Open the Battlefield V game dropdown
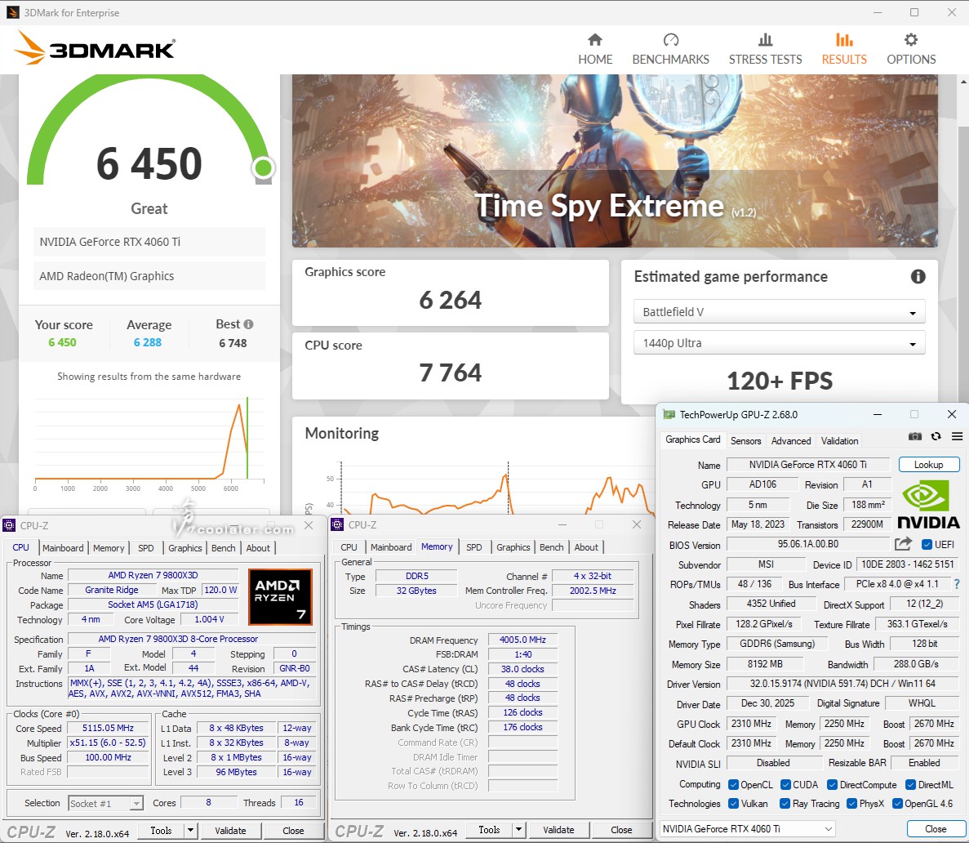 (780, 312)
